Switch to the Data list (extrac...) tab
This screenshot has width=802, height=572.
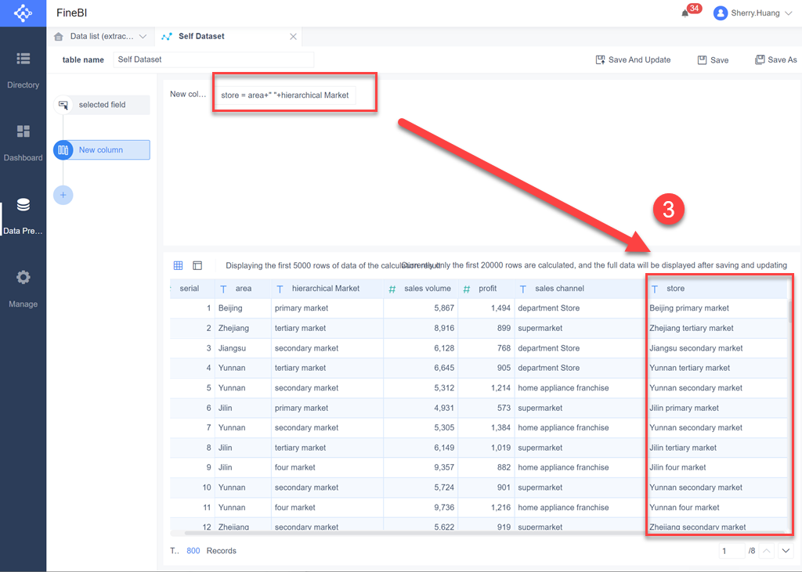[100, 35]
